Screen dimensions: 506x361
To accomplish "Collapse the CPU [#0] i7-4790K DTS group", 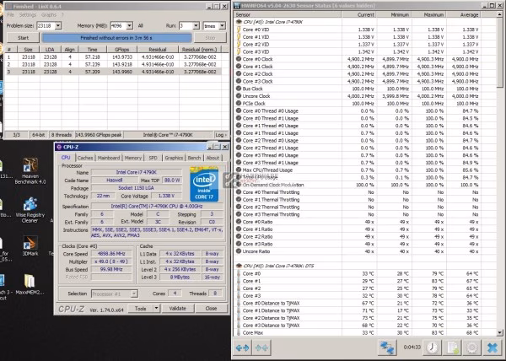I will click(x=240, y=266).
